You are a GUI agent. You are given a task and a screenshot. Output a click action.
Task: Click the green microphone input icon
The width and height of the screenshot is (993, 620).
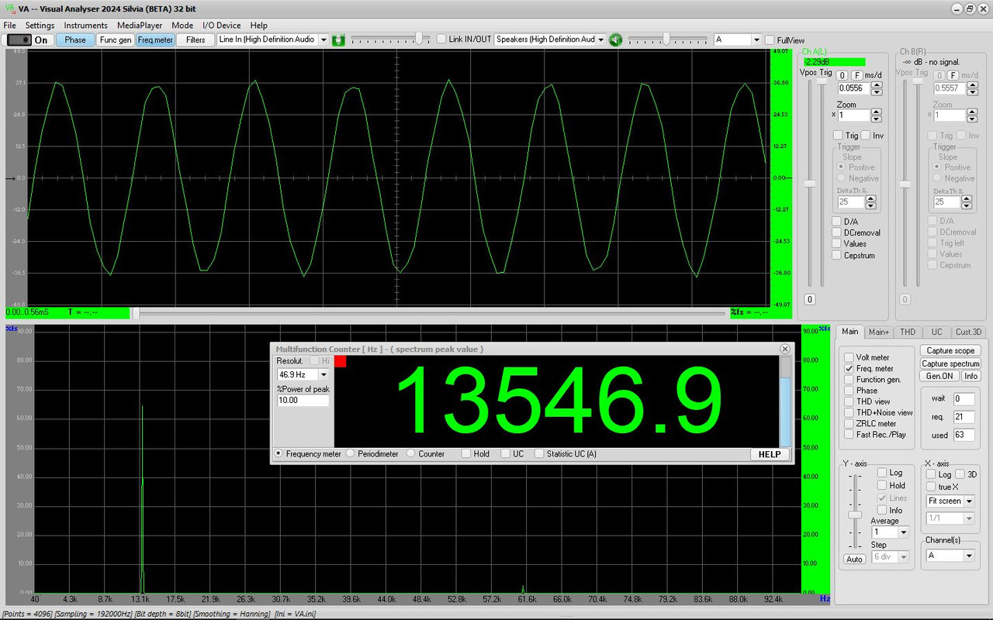point(338,40)
